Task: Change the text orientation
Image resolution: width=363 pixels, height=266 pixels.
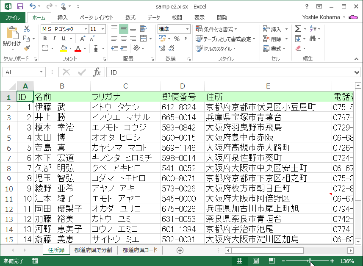Action: click(137, 48)
